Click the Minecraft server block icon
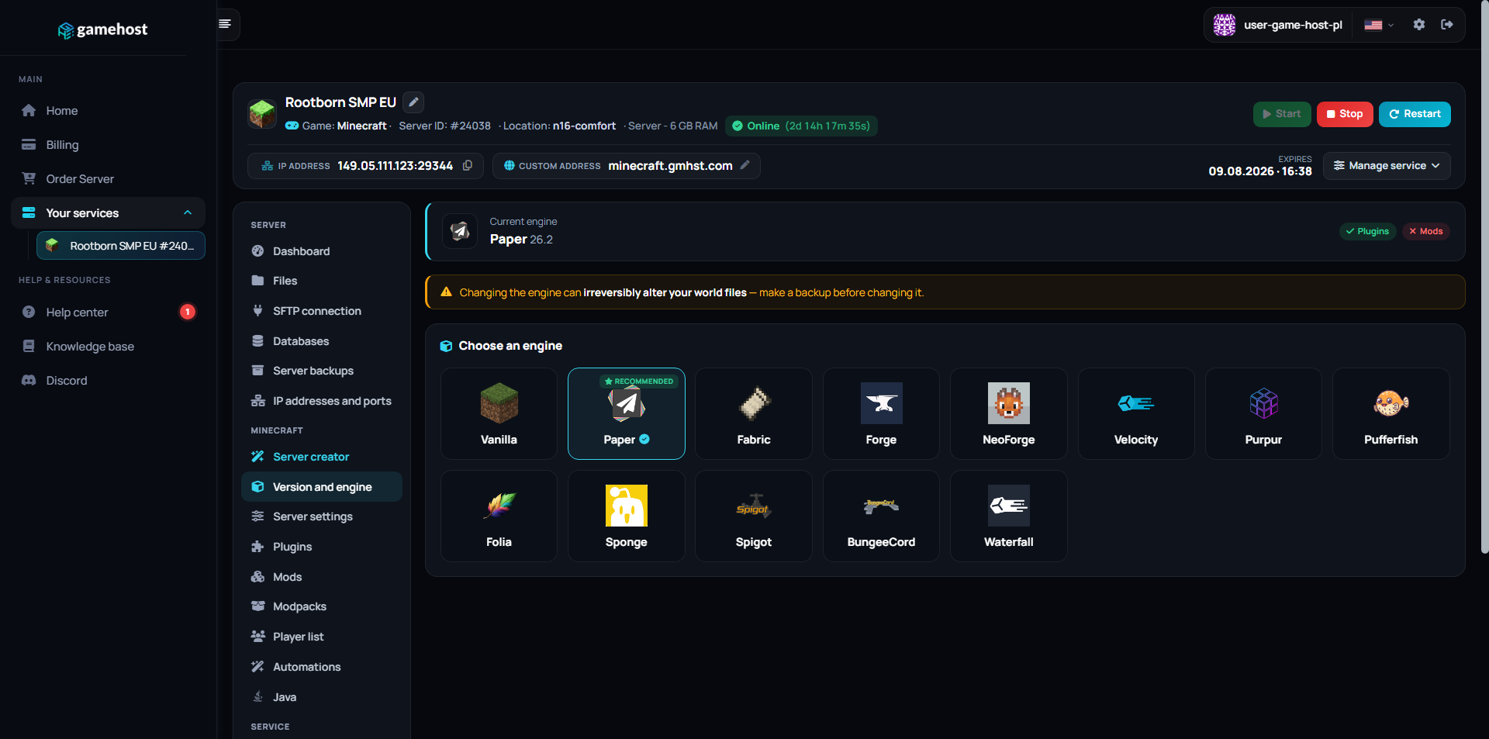This screenshot has height=739, width=1489. tap(262, 113)
